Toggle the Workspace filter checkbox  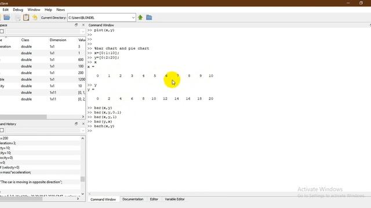[2, 31]
